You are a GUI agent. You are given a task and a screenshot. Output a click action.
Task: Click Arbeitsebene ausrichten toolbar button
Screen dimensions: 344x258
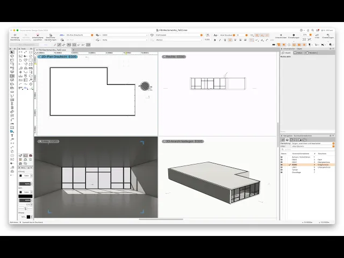click(x=38, y=37)
